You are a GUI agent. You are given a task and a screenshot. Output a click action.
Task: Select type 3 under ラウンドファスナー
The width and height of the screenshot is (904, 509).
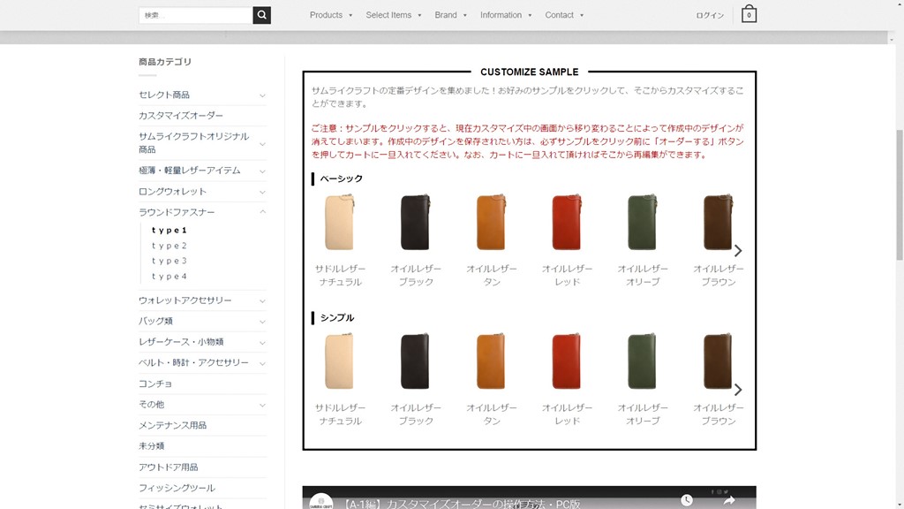(x=169, y=261)
